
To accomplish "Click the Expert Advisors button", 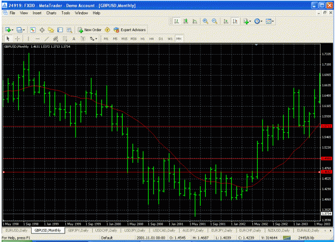I will [130, 30].
